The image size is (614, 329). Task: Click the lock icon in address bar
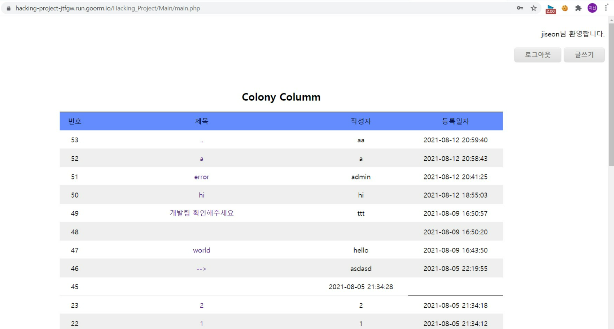(9, 8)
